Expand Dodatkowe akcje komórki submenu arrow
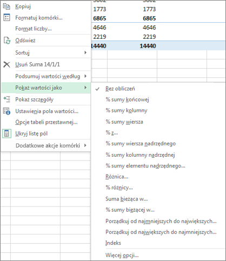The height and width of the screenshot is (261, 226). [x=85, y=145]
